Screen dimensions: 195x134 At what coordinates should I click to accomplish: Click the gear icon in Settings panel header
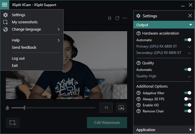tap(138, 16)
